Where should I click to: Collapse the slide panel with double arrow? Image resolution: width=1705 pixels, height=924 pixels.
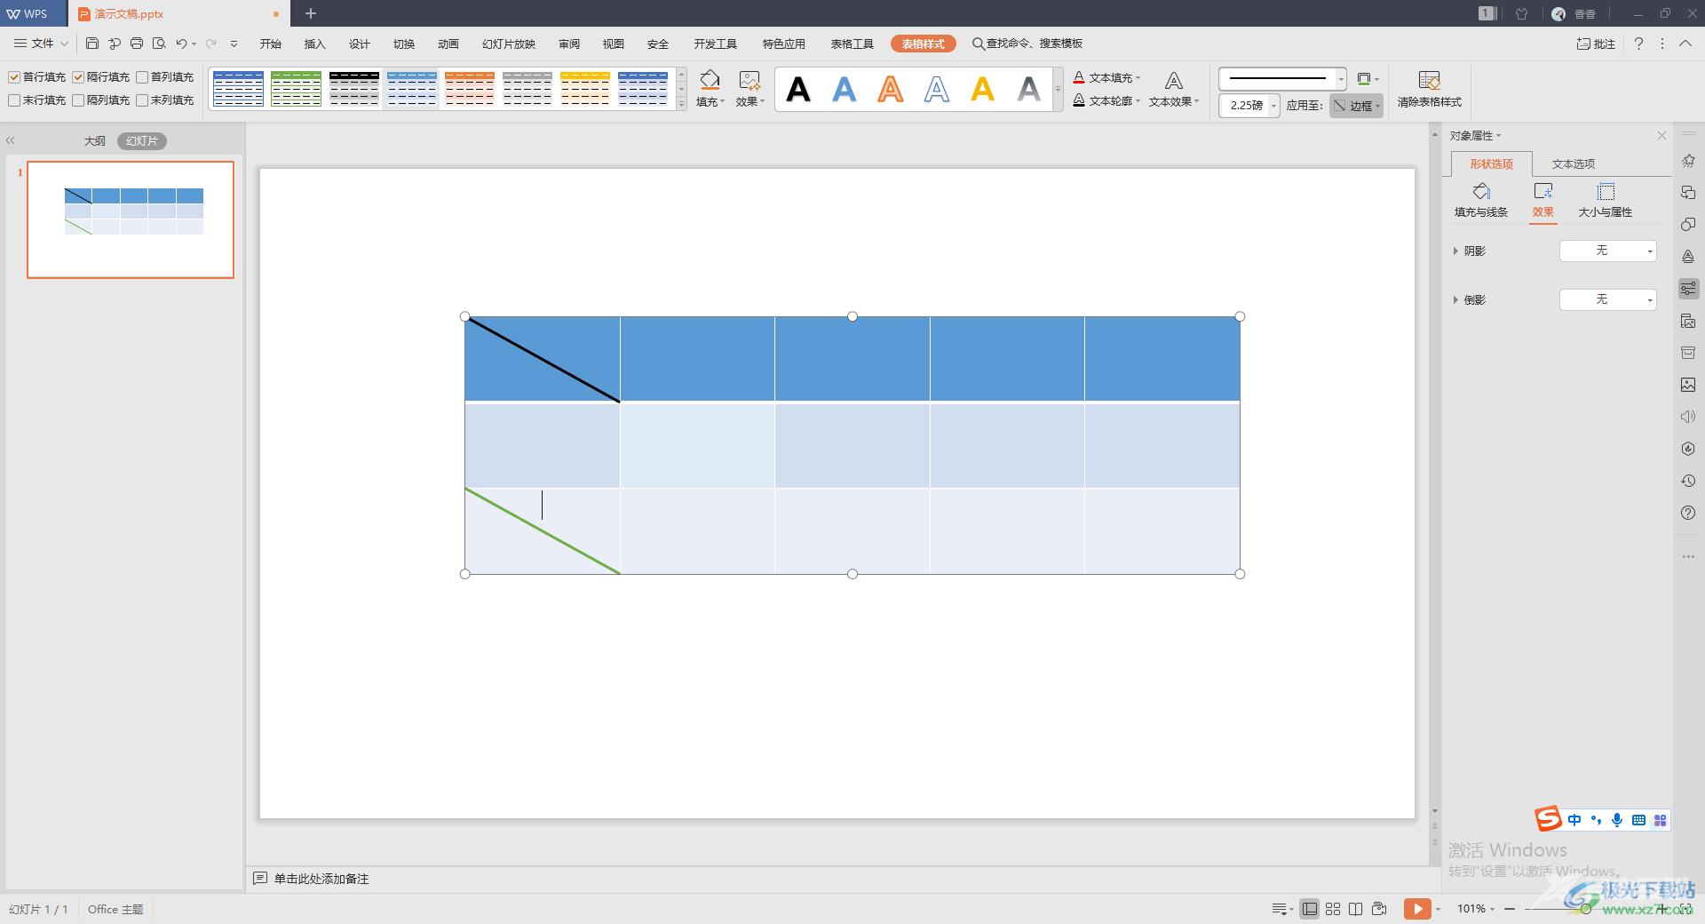coord(11,140)
